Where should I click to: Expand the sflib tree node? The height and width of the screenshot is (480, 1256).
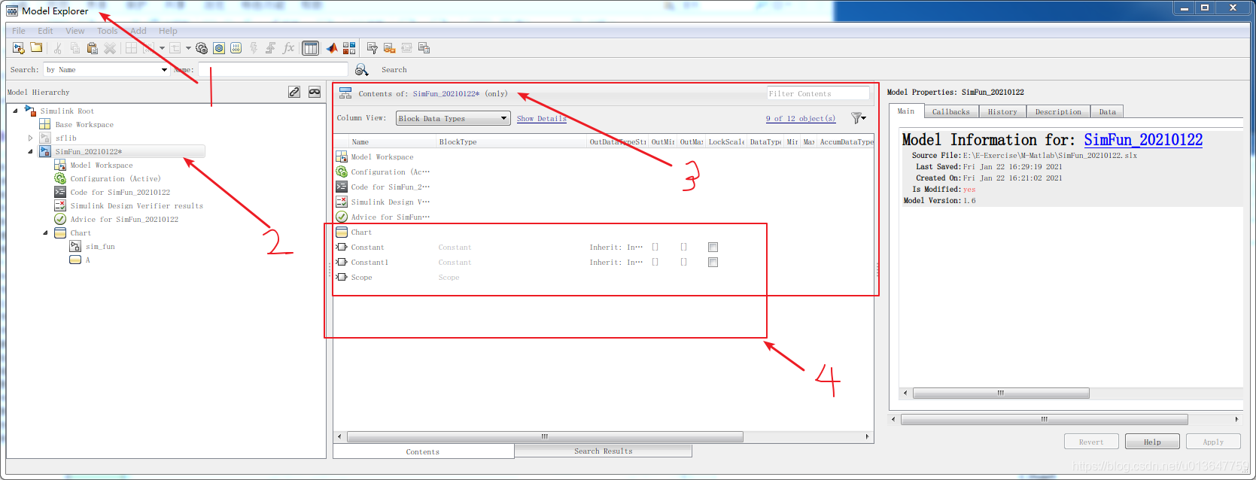(31, 138)
